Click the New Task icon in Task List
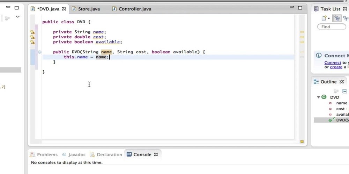 point(324,18)
